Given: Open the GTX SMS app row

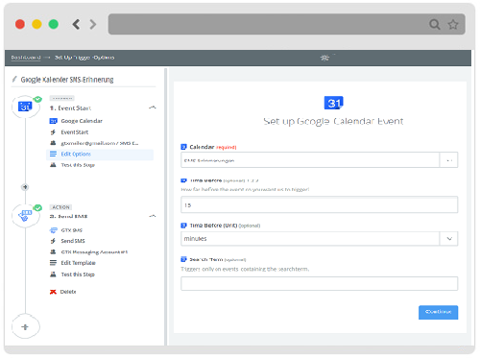Looking at the screenshot, I should [x=72, y=230].
